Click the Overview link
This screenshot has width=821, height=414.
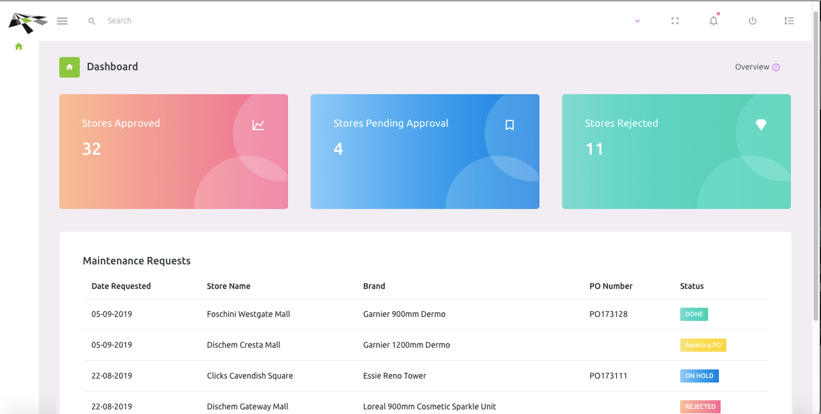pyautogui.click(x=752, y=67)
